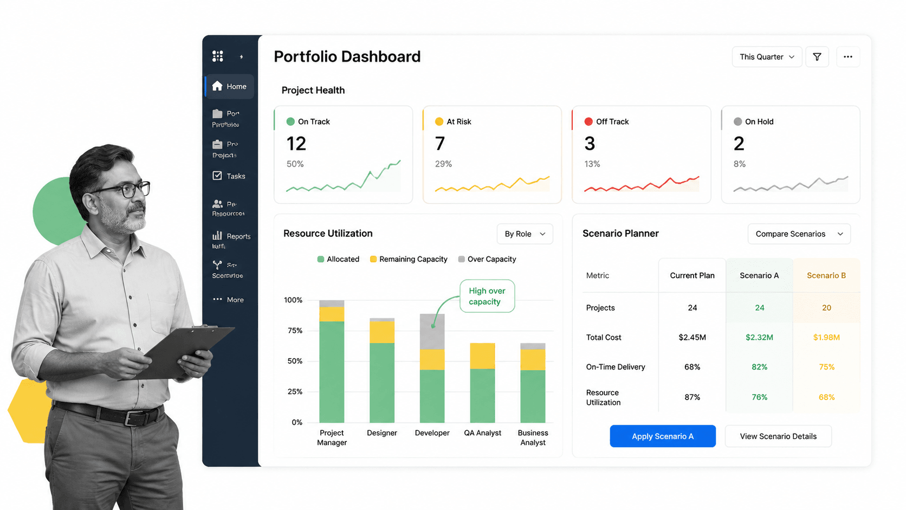The width and height of the screenshot is (906, 510).
Task: Click the Apply Scenario A button
Action: [663, 436]
